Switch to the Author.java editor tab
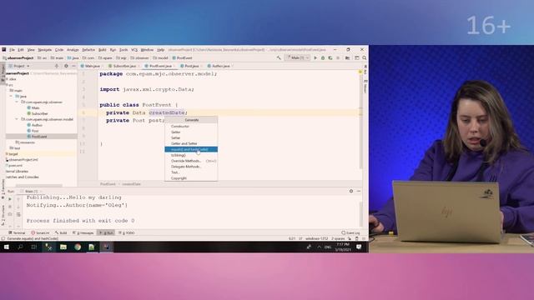 point(219,66)
